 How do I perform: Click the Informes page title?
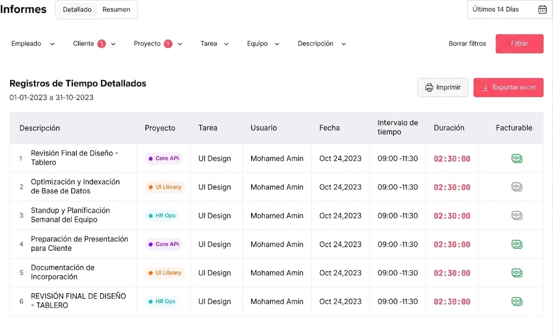click(x=23, y=9)
